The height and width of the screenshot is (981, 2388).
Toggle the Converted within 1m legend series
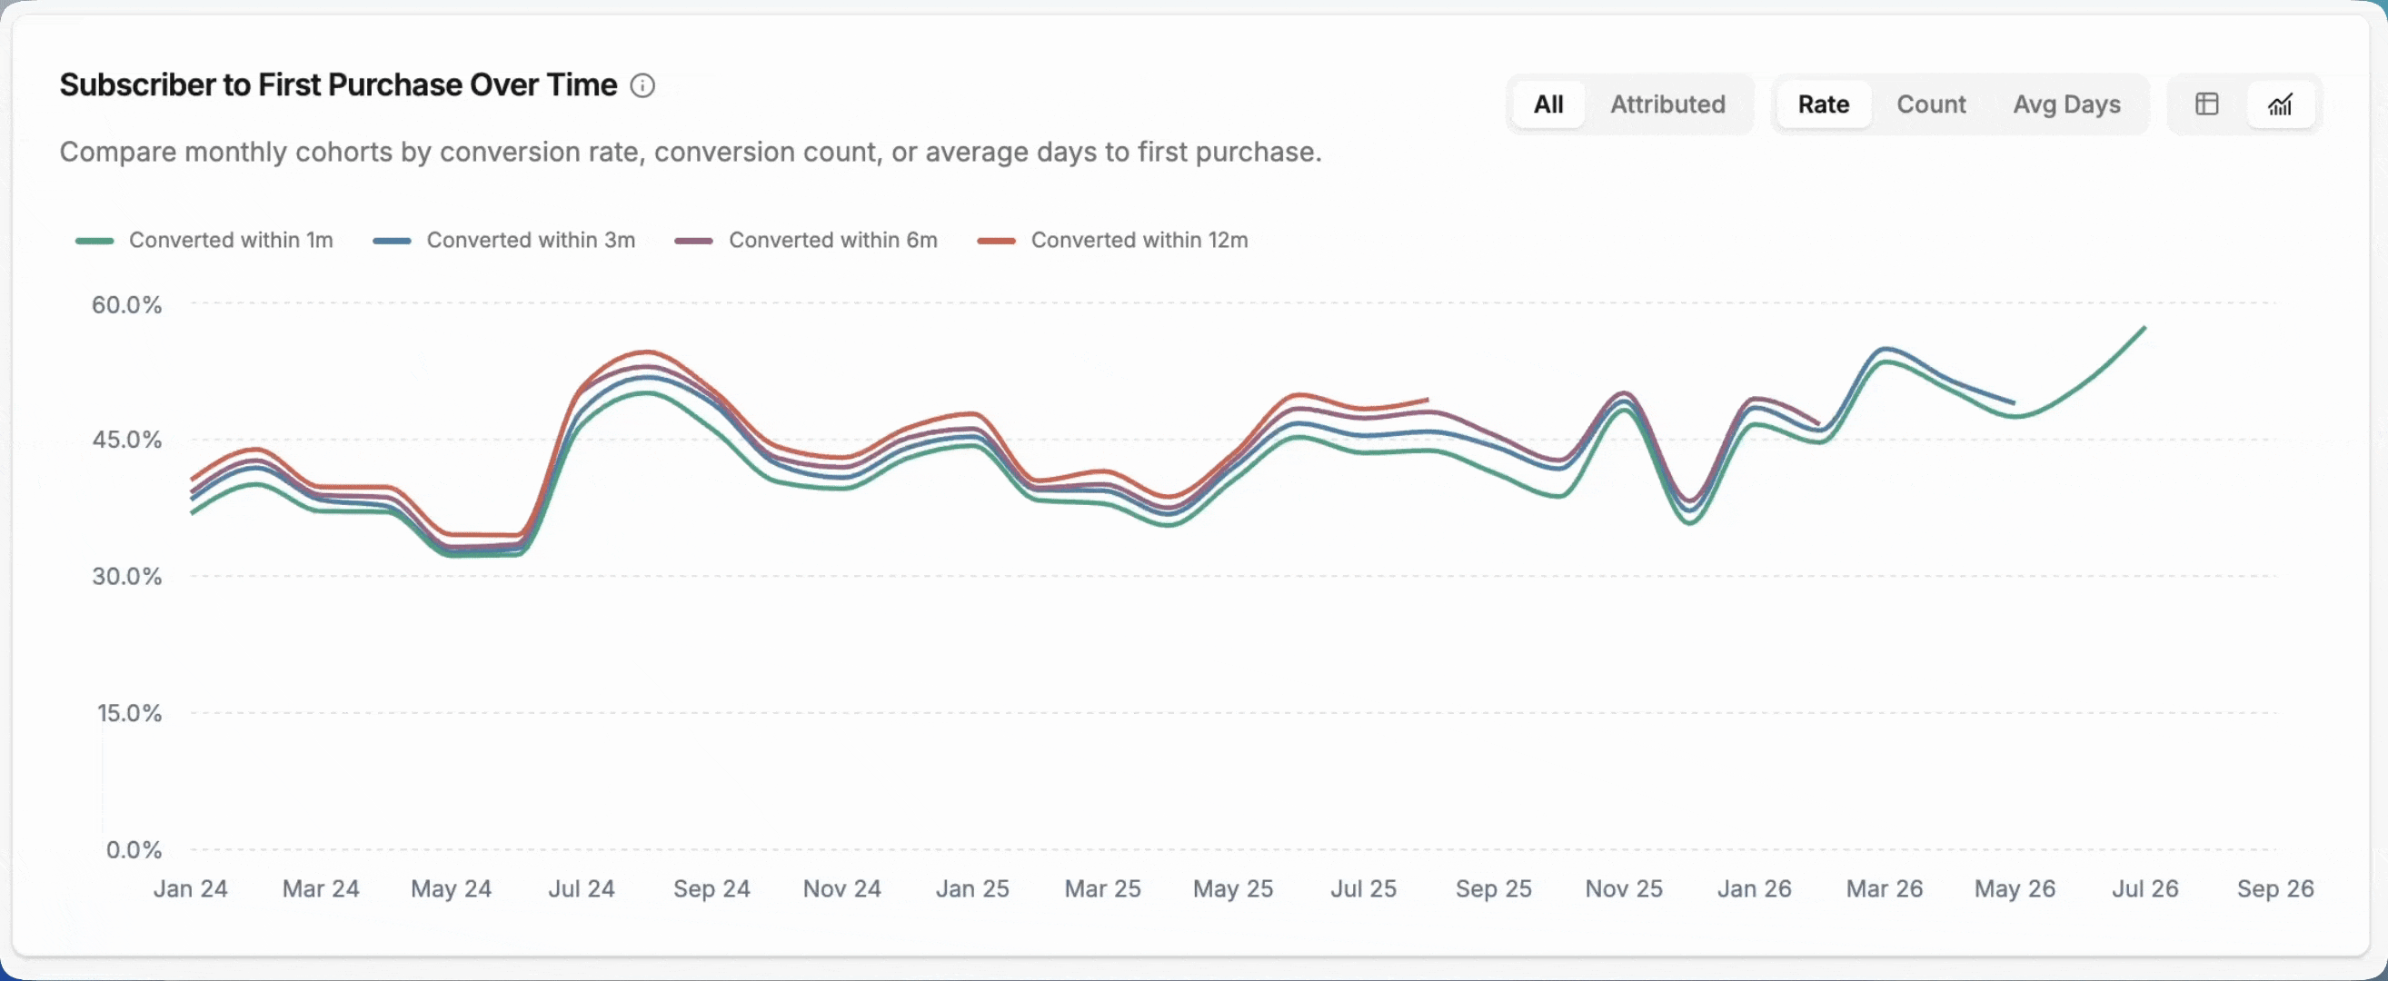[x=204, y=240]
